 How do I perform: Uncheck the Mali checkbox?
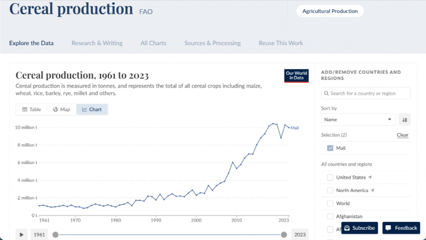point(330,148)
